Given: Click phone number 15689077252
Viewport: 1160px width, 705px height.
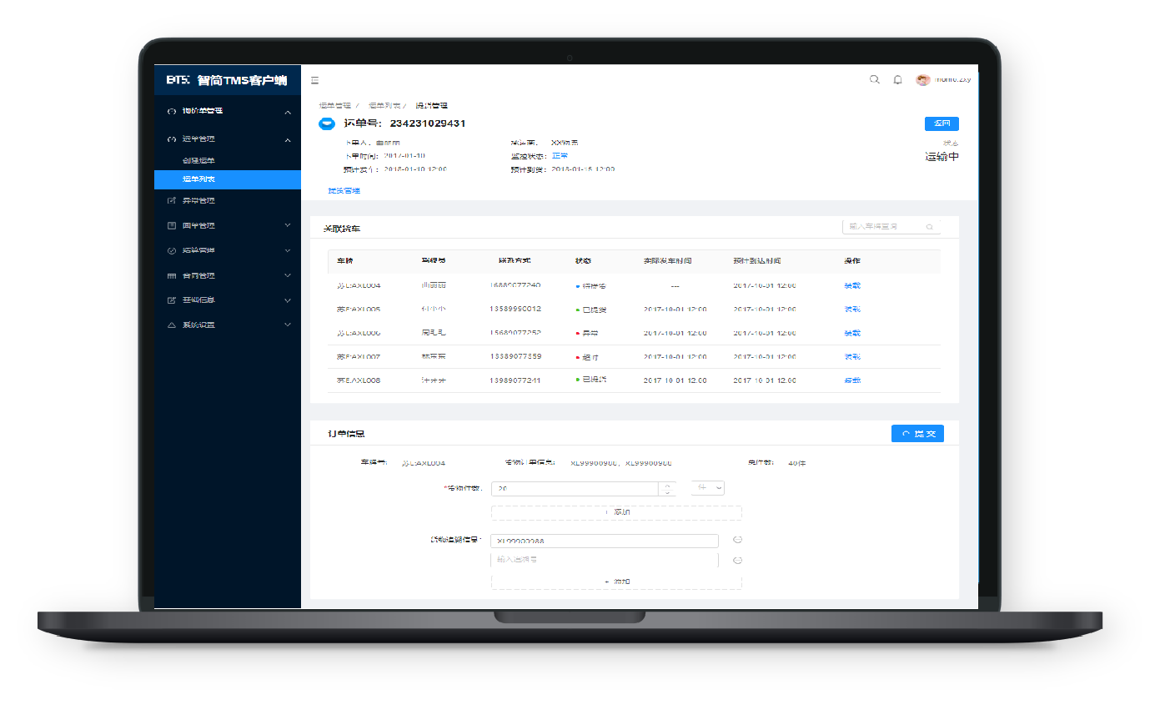Looking at the screenshot, I should click(x=515, y=333).
